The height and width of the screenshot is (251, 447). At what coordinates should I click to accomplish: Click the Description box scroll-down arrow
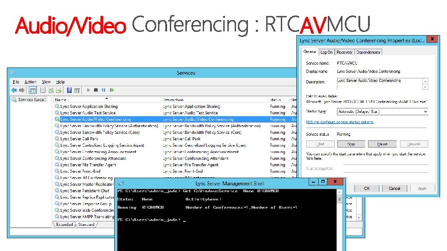click(x=425, y=87)
